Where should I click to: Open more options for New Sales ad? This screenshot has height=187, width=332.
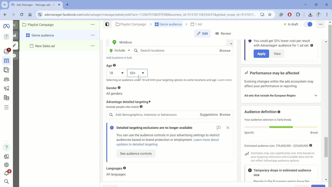click(93, 46)
